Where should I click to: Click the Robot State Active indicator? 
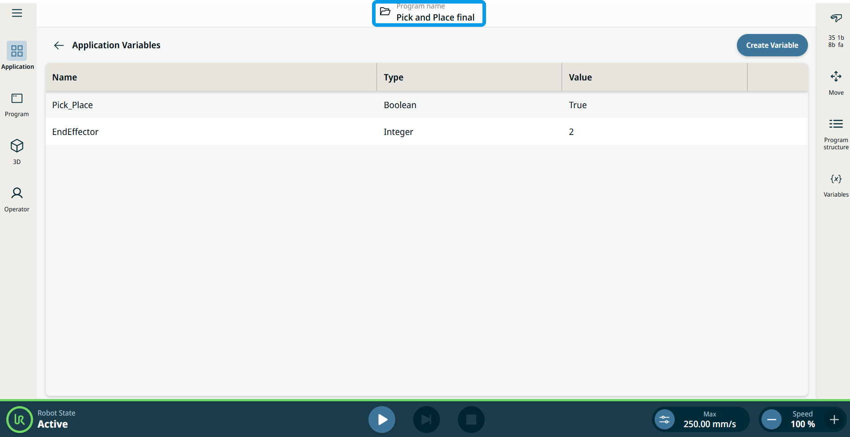click(20, 420)
